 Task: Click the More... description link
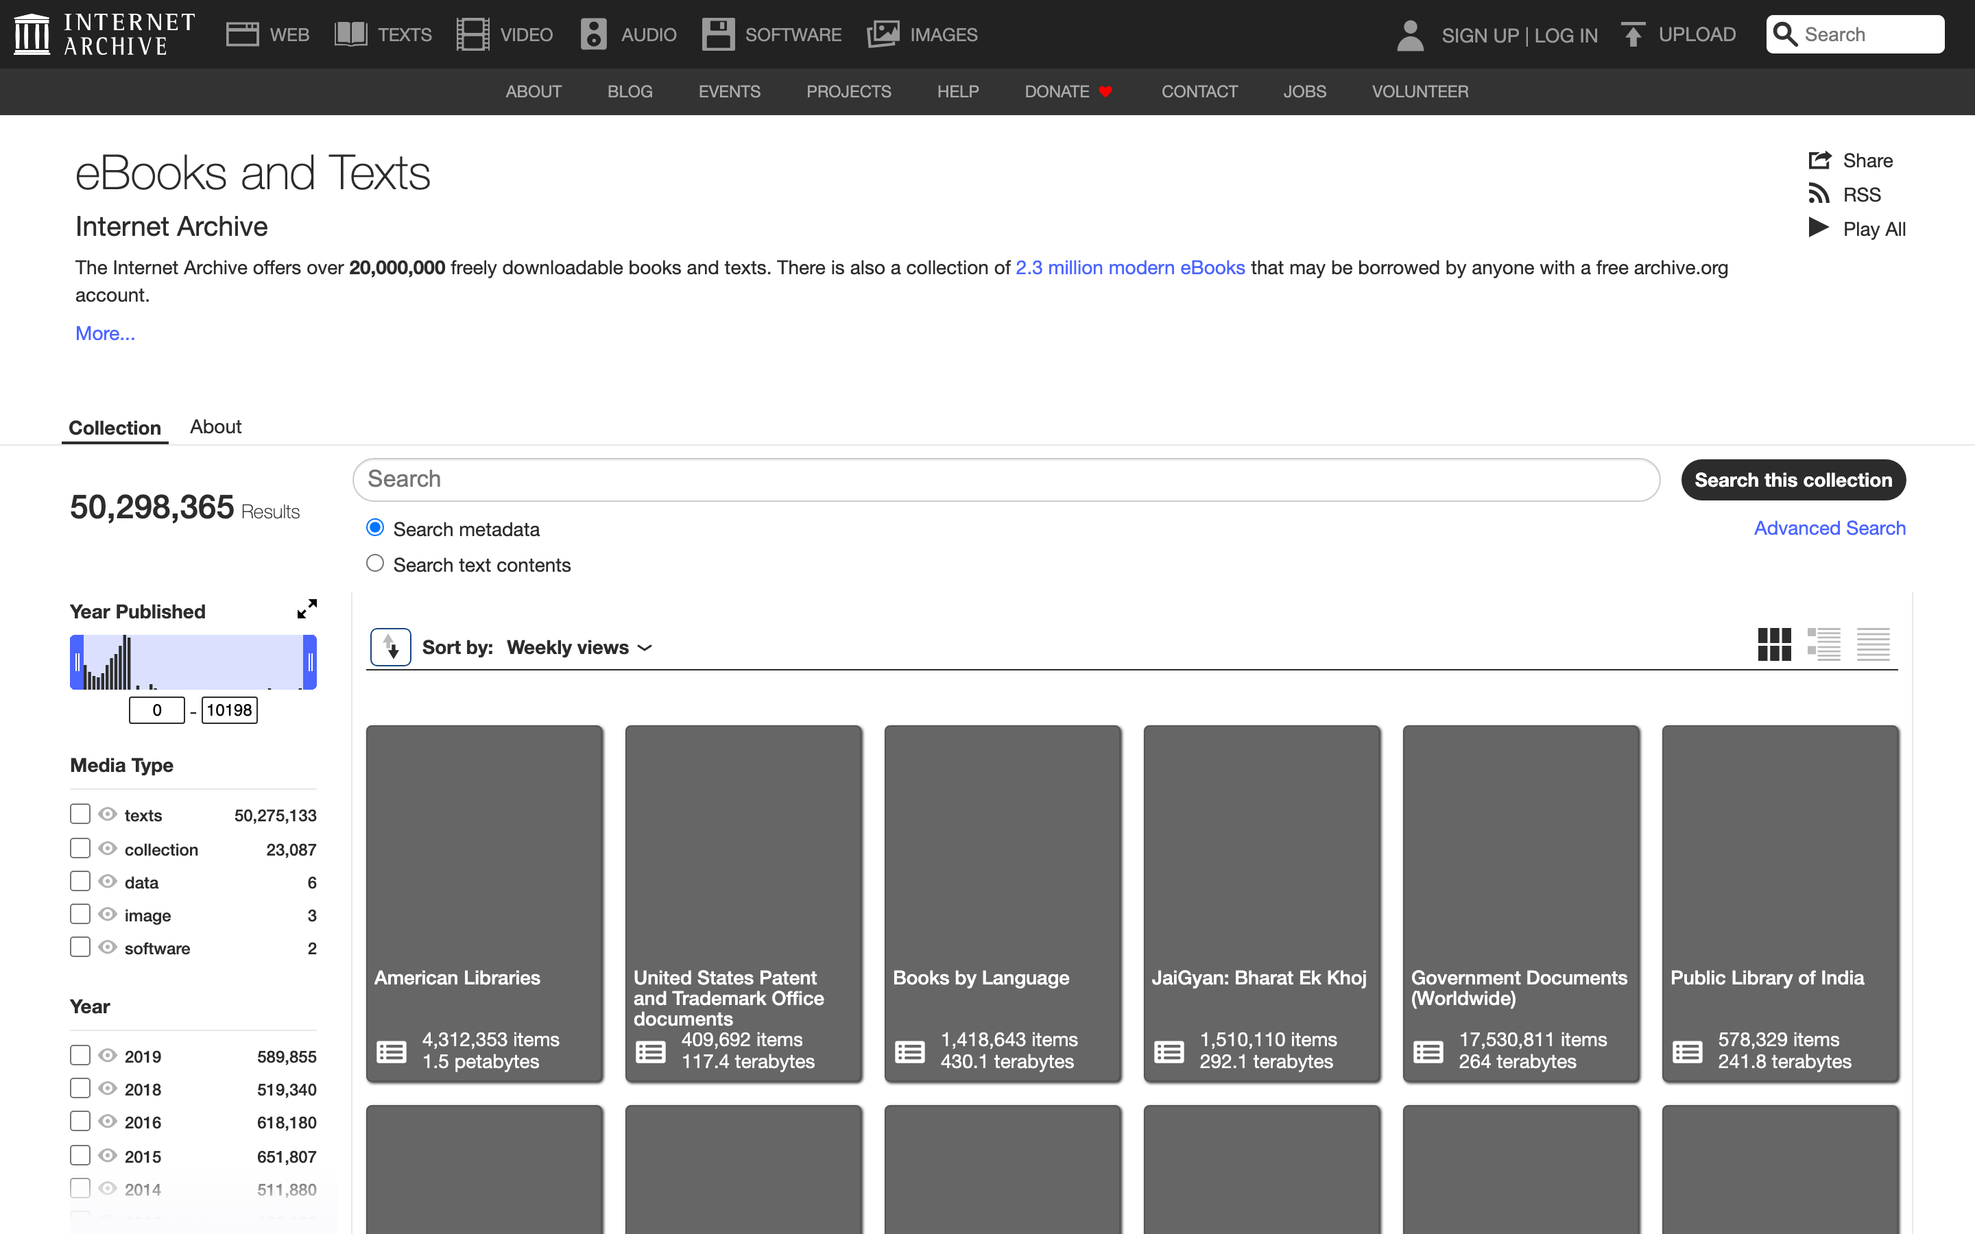(x=106, y=333)
